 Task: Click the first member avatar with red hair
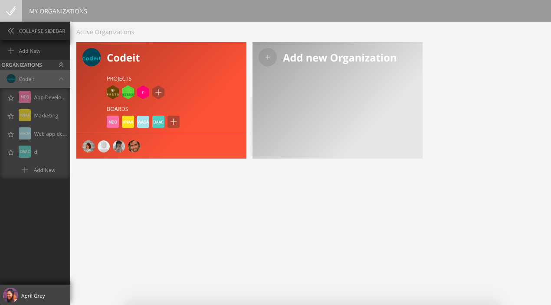(x=89, y=146)
